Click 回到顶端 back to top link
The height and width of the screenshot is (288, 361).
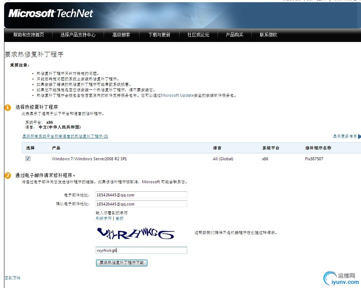click(x=12, y=278)
